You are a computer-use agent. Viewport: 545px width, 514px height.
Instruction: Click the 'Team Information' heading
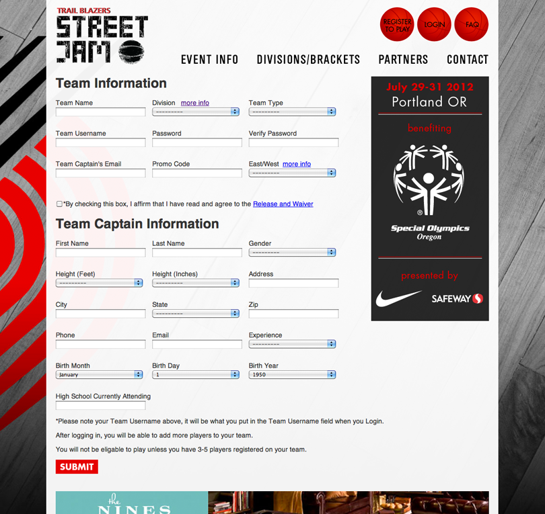point(111,83)
